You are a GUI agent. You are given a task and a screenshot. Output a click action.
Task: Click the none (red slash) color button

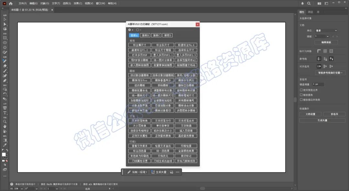tap(6, 161)
